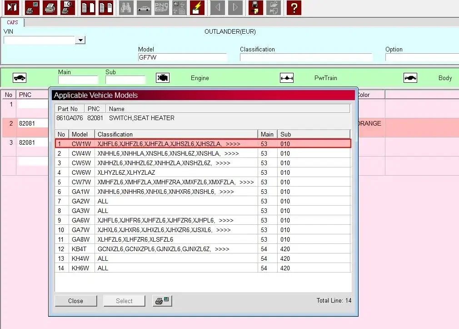Click the lightning bolt toolbar icon

pyautogui.click(x=197, y=7)
